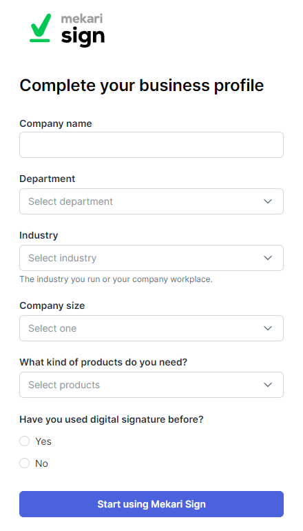Click the Company name field label
The width and height of the screenshot is (303, 531).
coord(56,124)
